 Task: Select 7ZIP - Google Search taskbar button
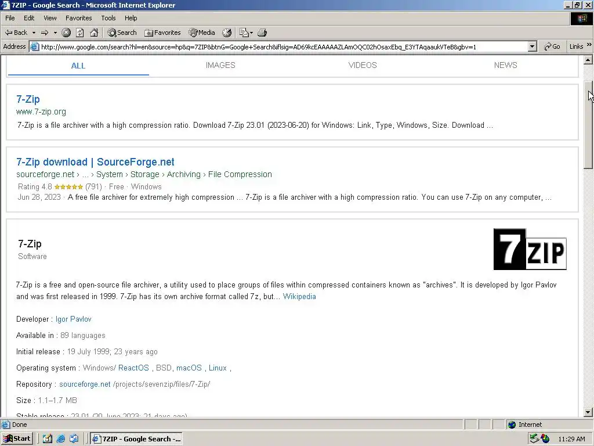137,439
